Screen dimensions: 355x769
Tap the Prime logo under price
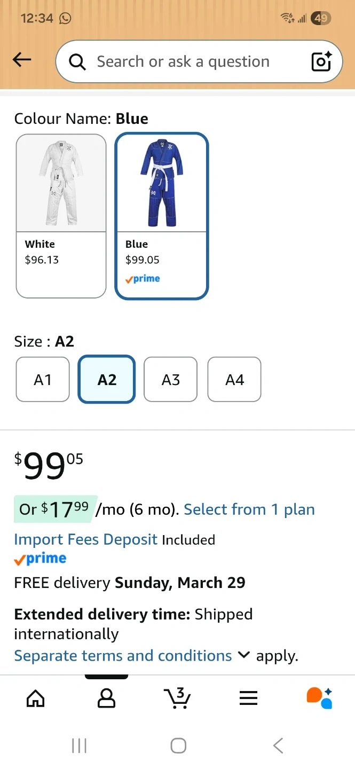pos(41,559)
